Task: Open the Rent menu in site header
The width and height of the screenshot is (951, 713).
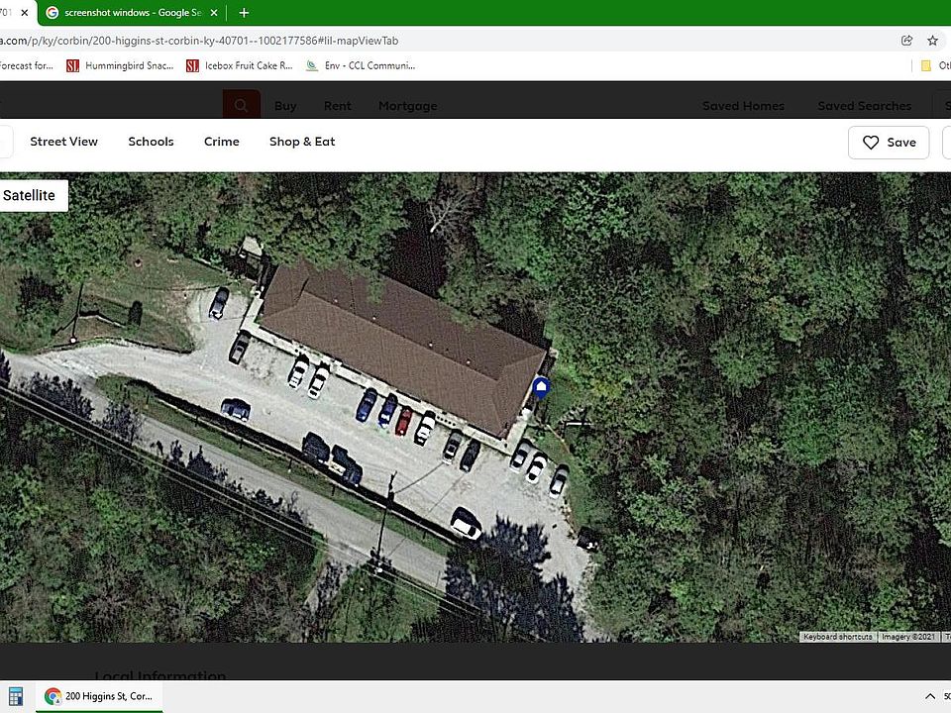Action: coord(337,106)
